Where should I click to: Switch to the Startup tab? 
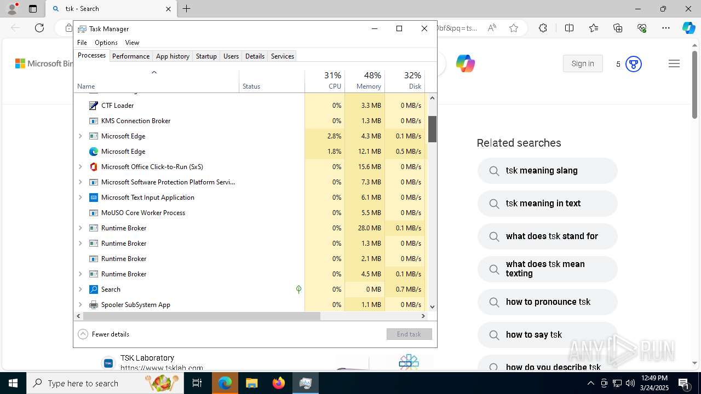click(x=206, y=56)
